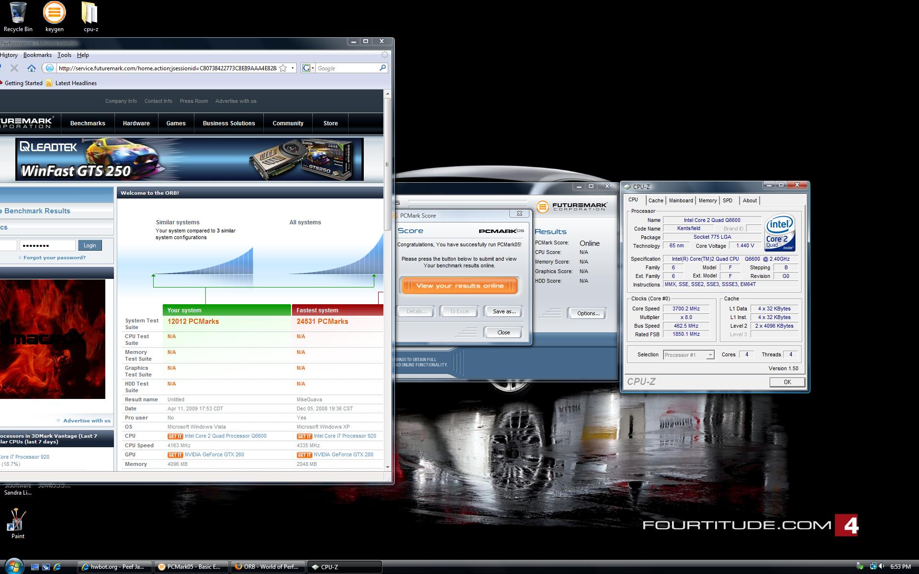Viewport: 919px width, 574px height.
Task: Open the Paint shortcut on the desktop
Action: pyautogui.click(x=18, y=523)
